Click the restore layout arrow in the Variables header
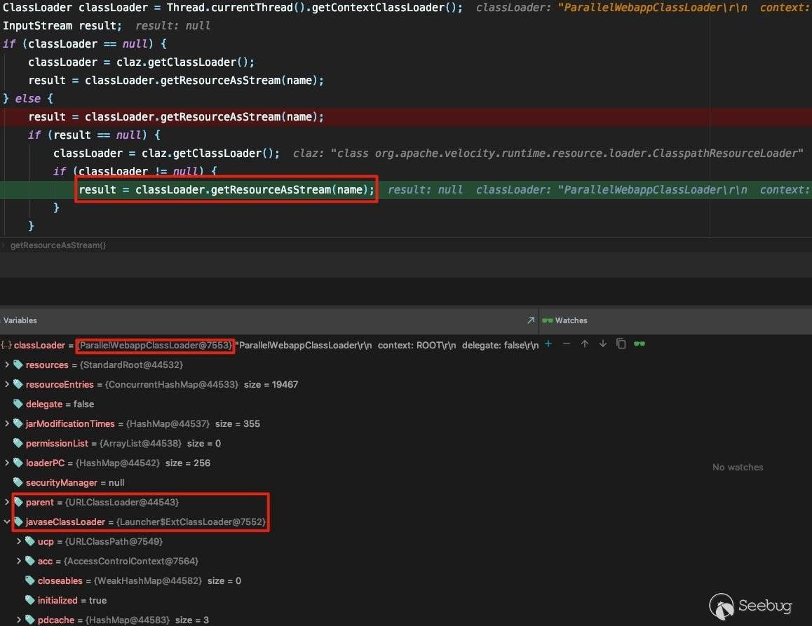 click(x=530, y=320)
